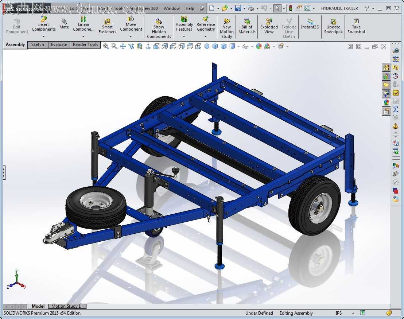Create a New Motion Study

click(226, 28)
